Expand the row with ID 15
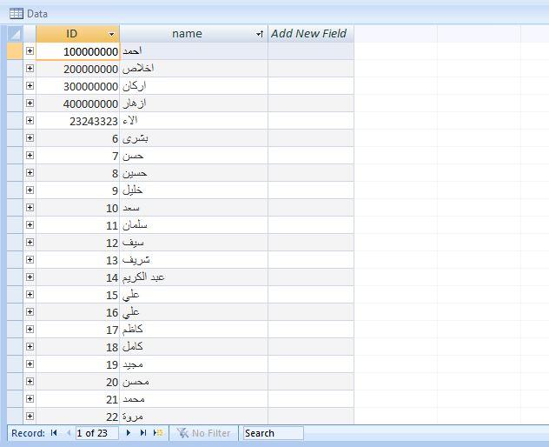The image size is (549, 447). point(30,295)
